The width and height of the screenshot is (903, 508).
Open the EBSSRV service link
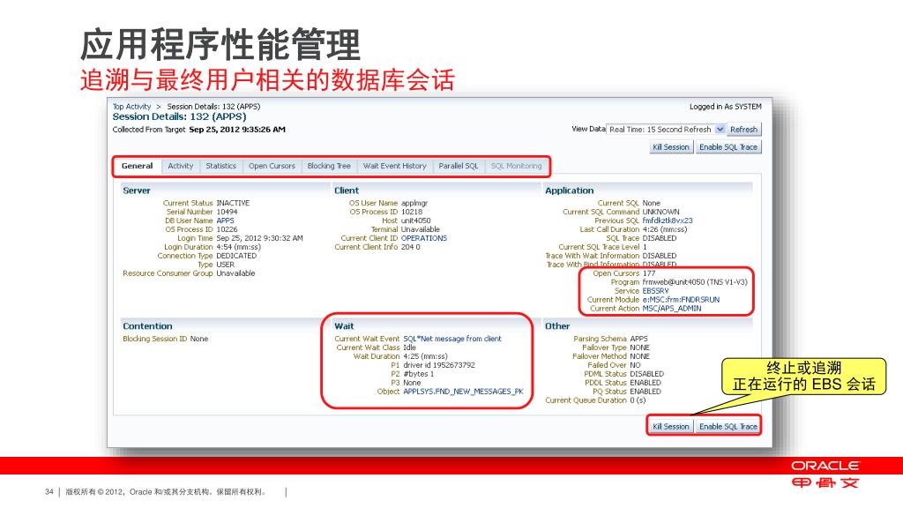tap(655, 291)
